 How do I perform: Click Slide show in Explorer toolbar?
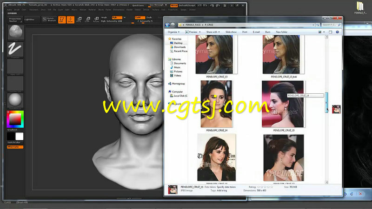pos(231,32)
